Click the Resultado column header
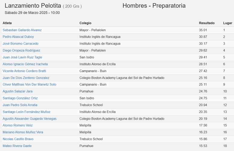This screenshot has width=234, height=151. tap(207, 23)
